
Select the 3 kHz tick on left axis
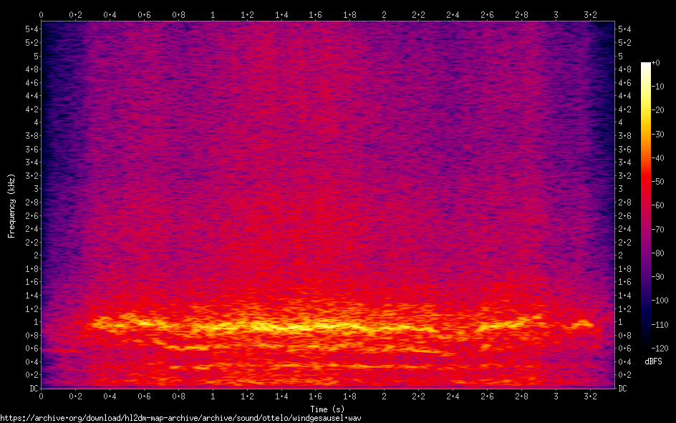[x=36, y=189]
